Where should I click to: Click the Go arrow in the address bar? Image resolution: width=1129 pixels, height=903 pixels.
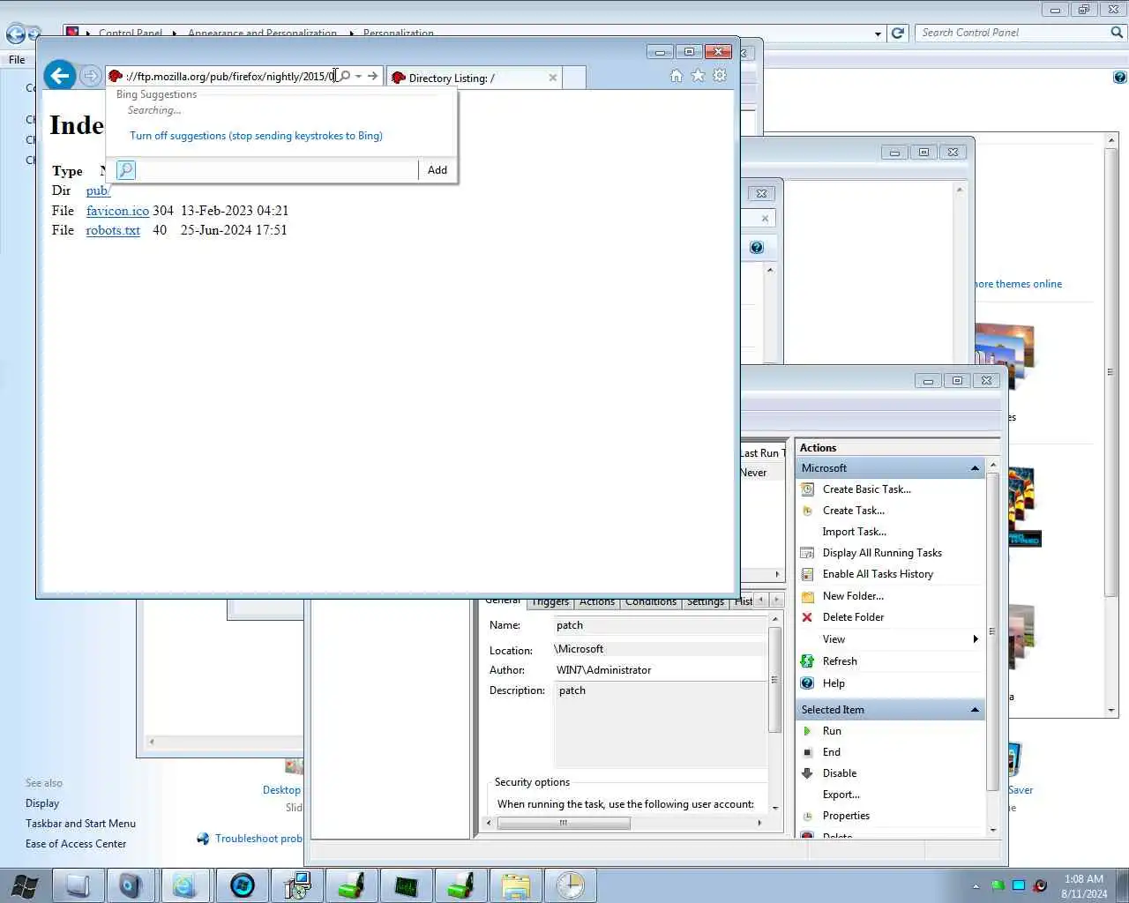click(x=372, y=77)
